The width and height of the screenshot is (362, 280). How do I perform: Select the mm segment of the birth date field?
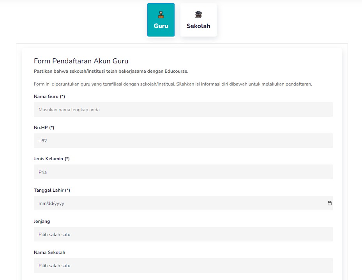click(x=41, y=203)
